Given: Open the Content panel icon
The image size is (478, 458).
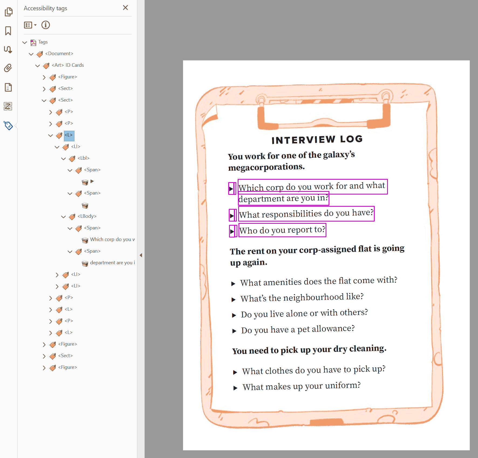Looking at the screenshot, I should click(x=8, y=87).
